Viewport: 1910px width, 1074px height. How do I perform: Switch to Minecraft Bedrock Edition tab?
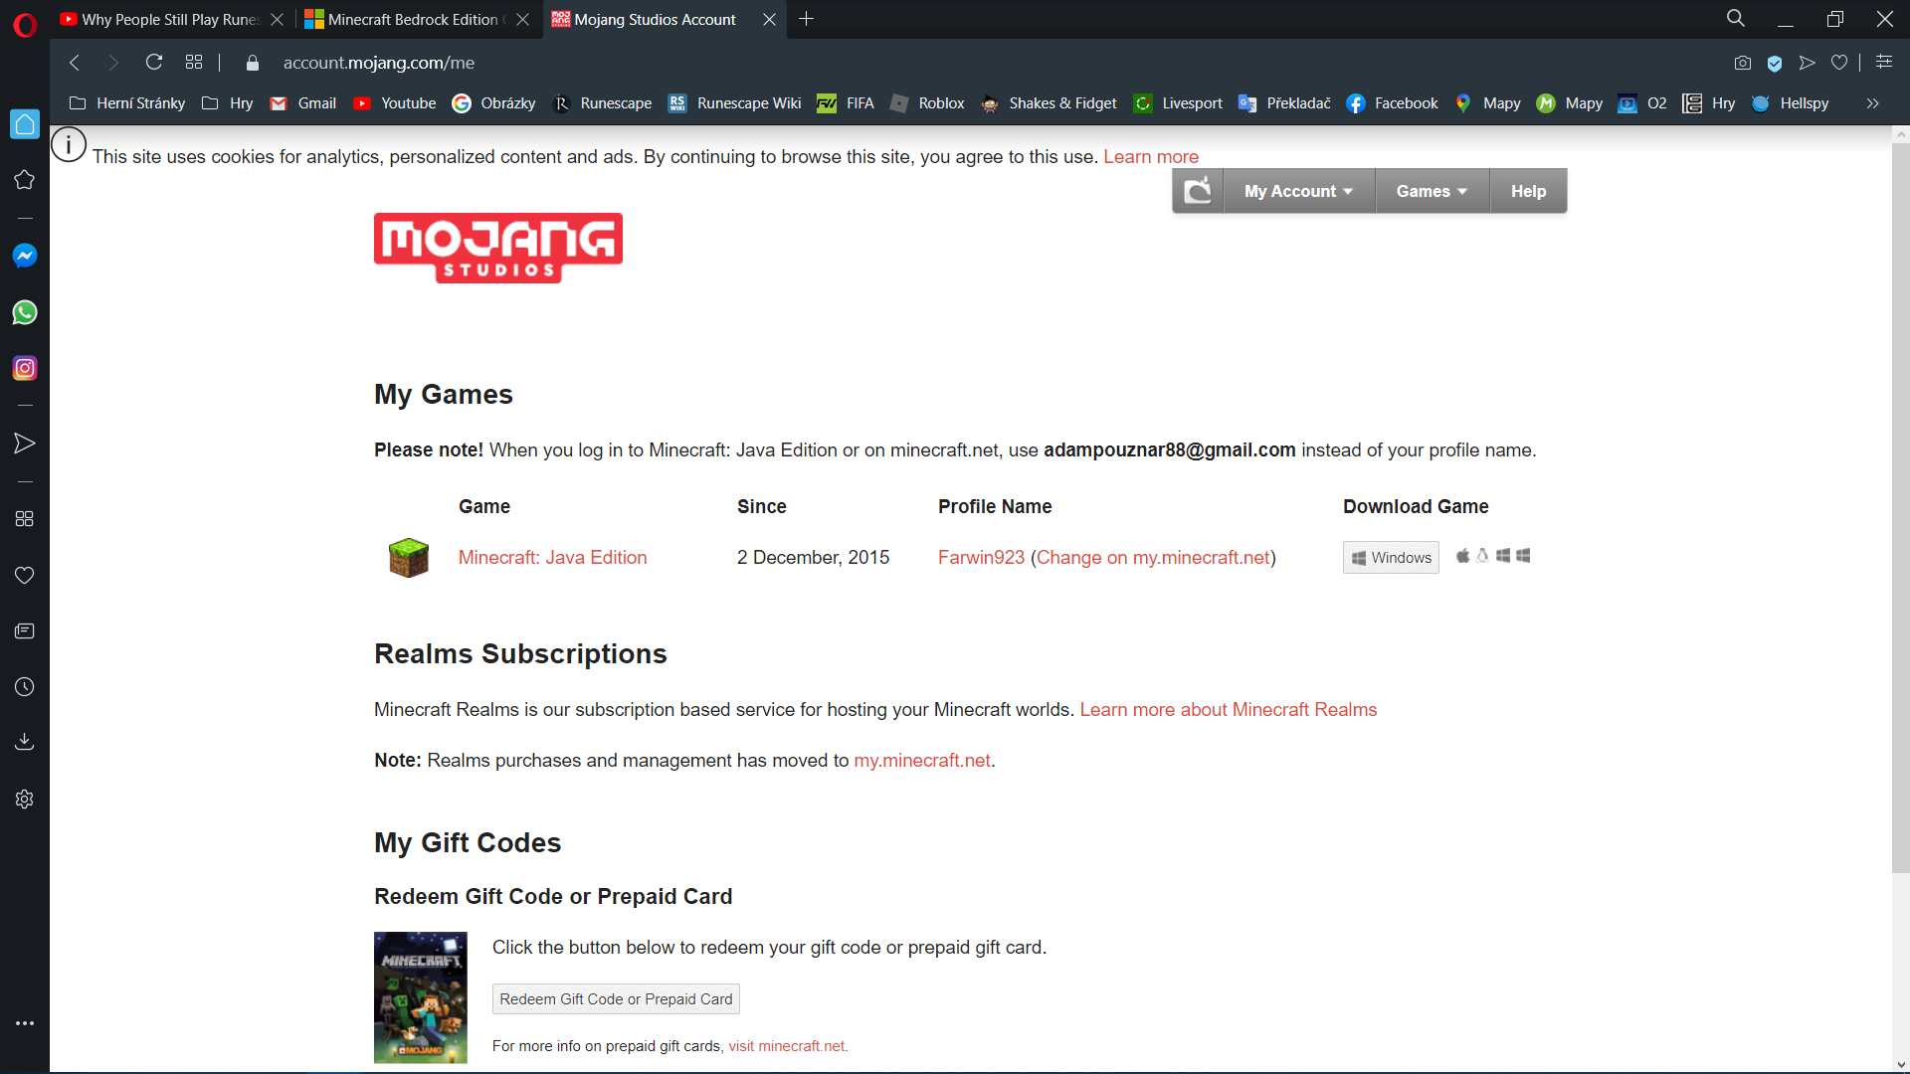pyautogui.click(x=416, y=20)
